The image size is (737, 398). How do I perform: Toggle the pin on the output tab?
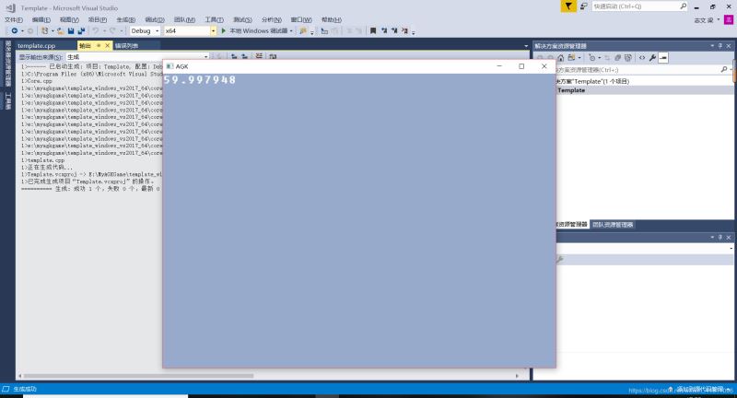[x=99, y=45]
